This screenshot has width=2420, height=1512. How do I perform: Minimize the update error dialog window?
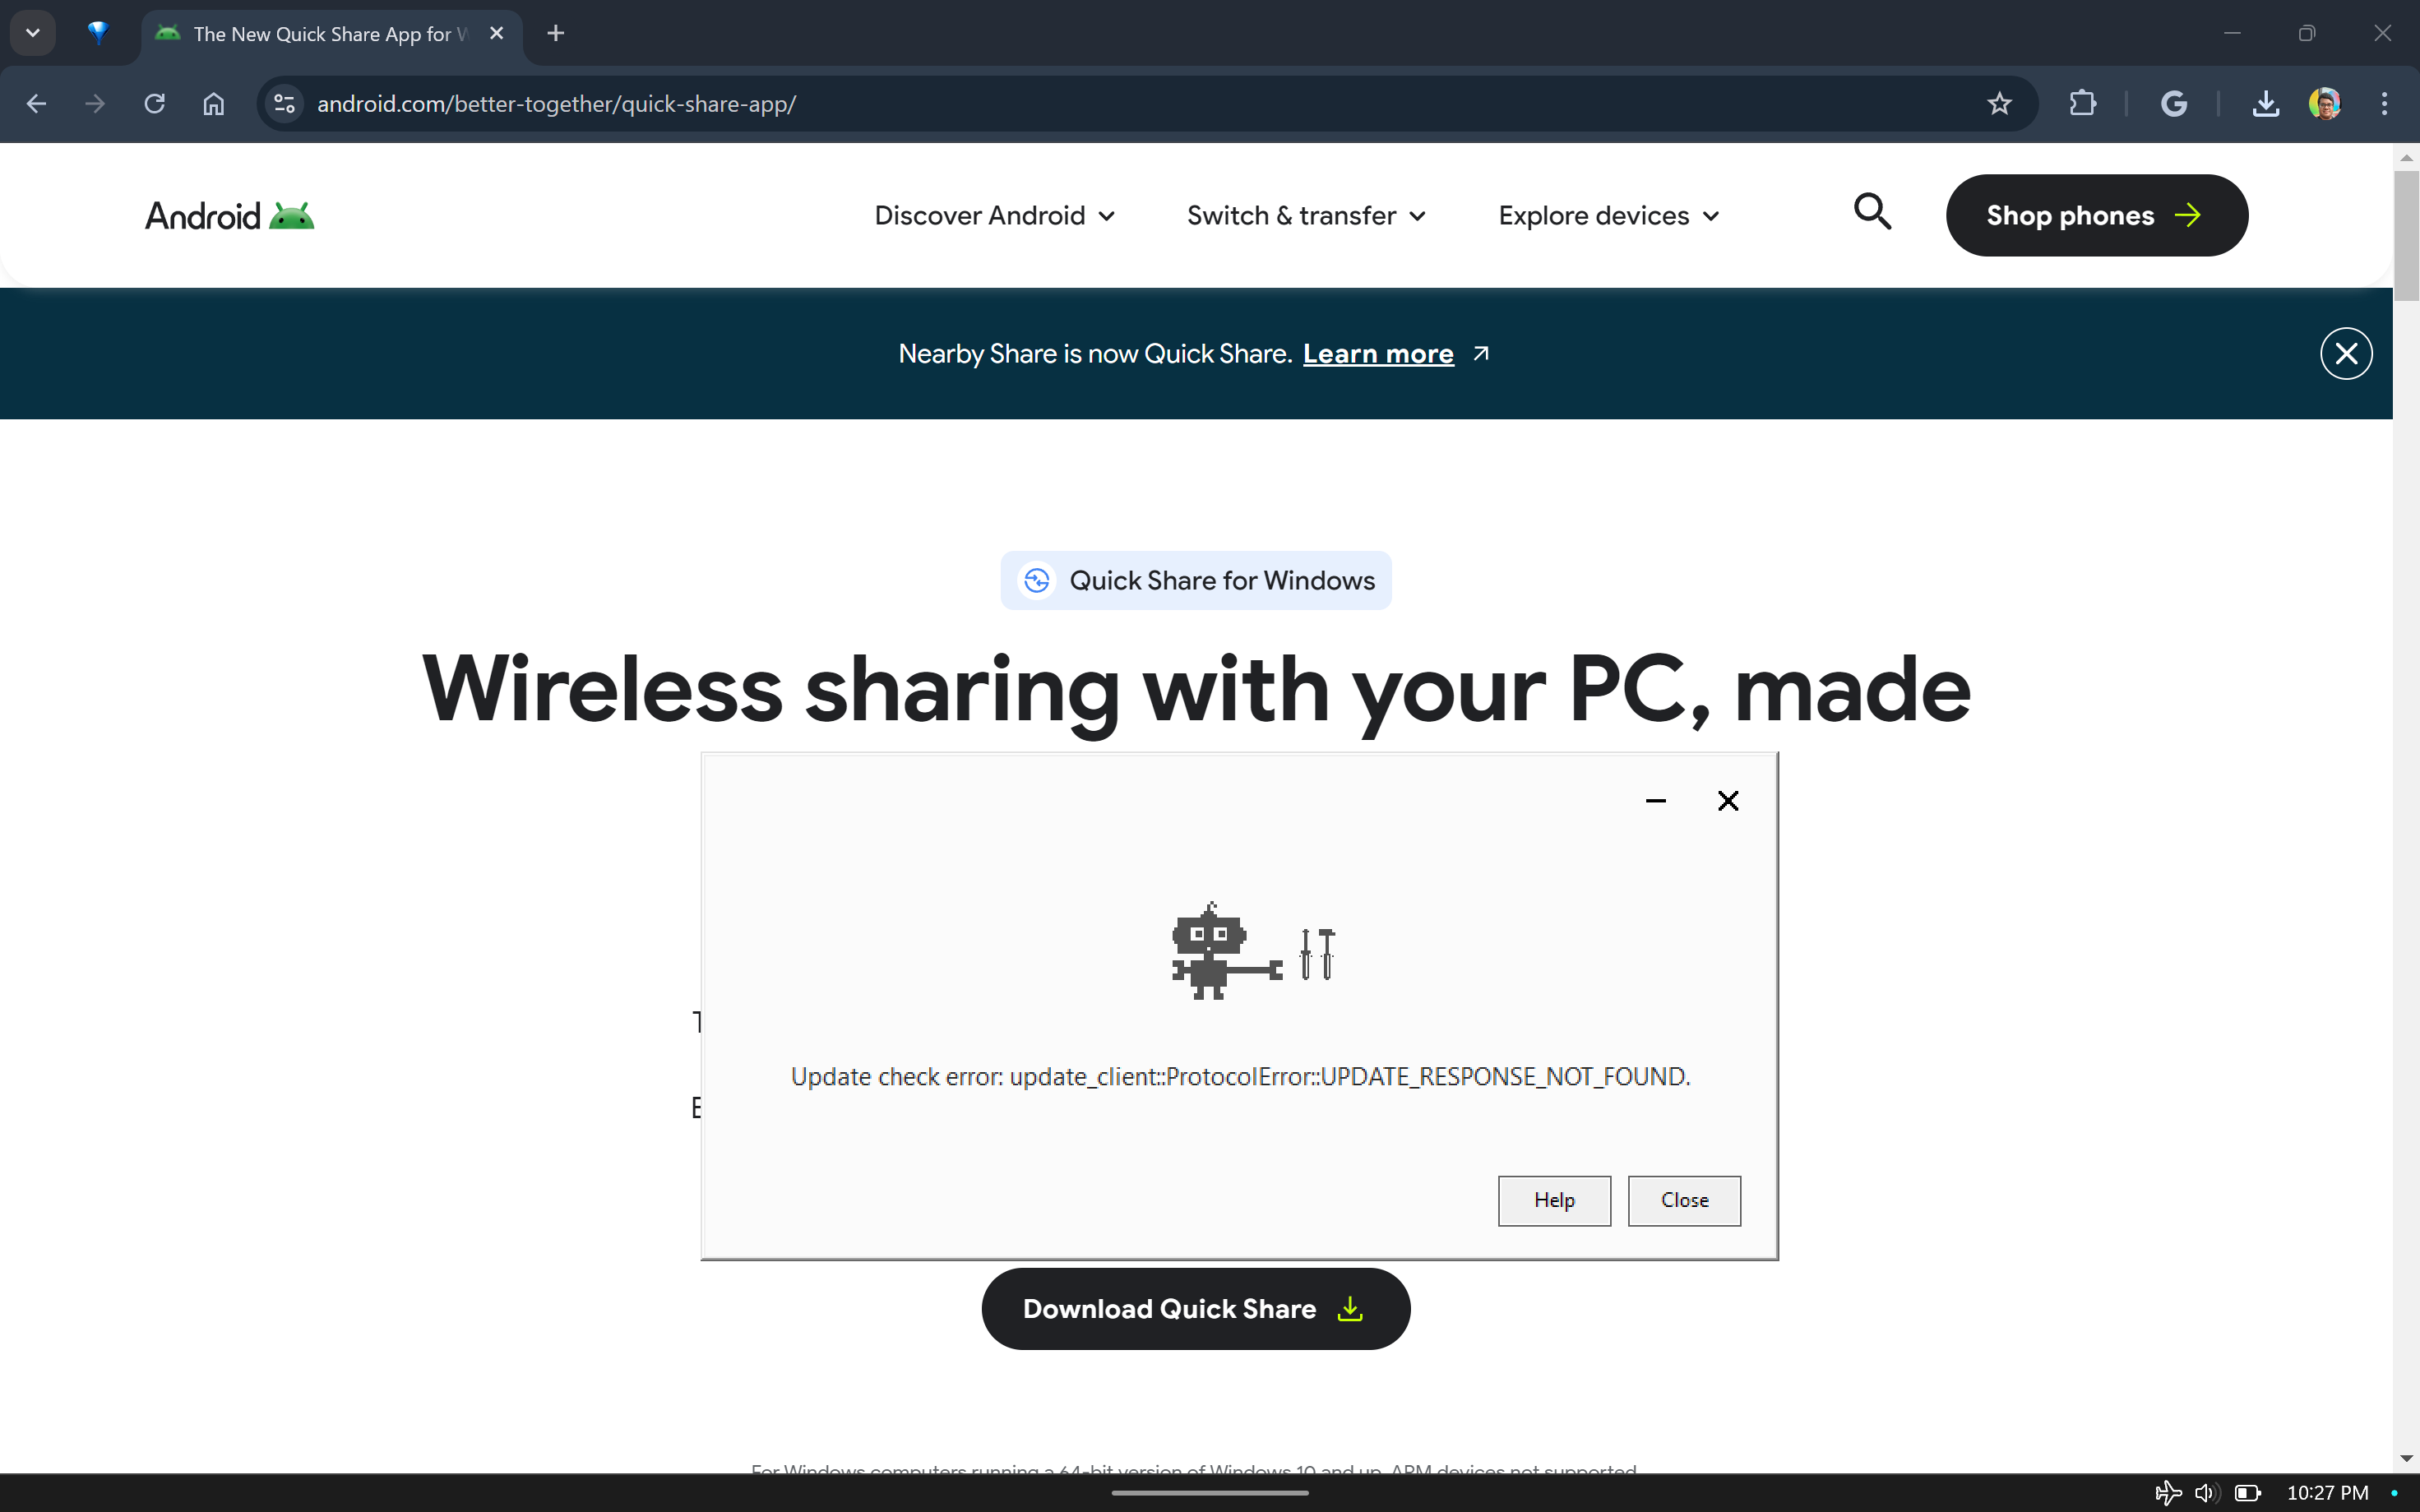(1655, 799)
